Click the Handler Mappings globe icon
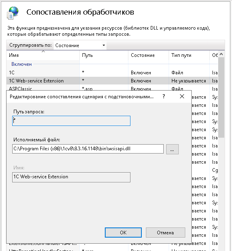 click(x=13, y=13)
